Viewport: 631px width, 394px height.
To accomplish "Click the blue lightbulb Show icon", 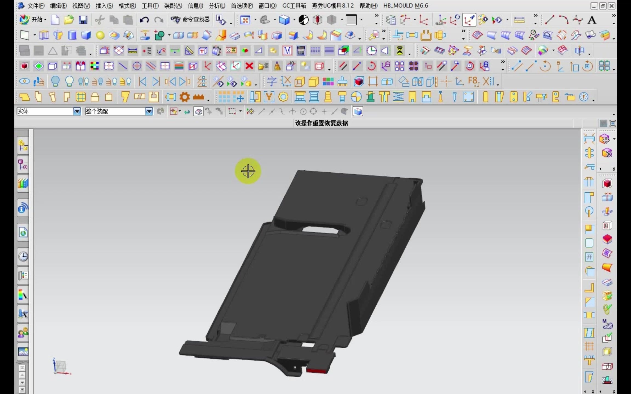I will click(x=55, y=81).
